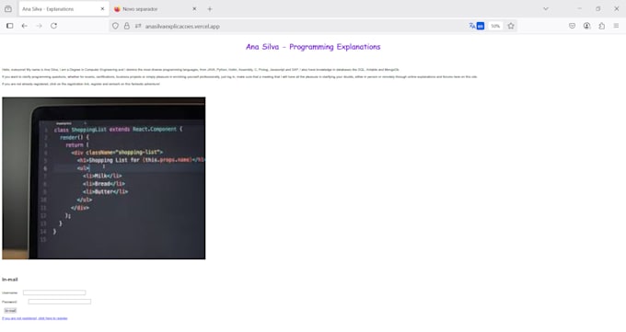This screenshot has height=332, width=626.
Task: Submit the login form button
Action: tap(10, 311)
